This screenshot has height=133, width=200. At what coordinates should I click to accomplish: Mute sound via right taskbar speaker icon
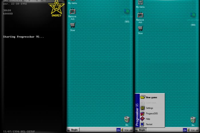pyautogui.click(x=189, y=130)
